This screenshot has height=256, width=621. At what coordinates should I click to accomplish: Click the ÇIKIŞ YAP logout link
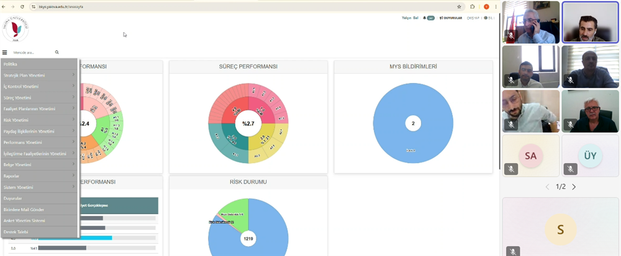pyautogui.click(x=473, y=18)
